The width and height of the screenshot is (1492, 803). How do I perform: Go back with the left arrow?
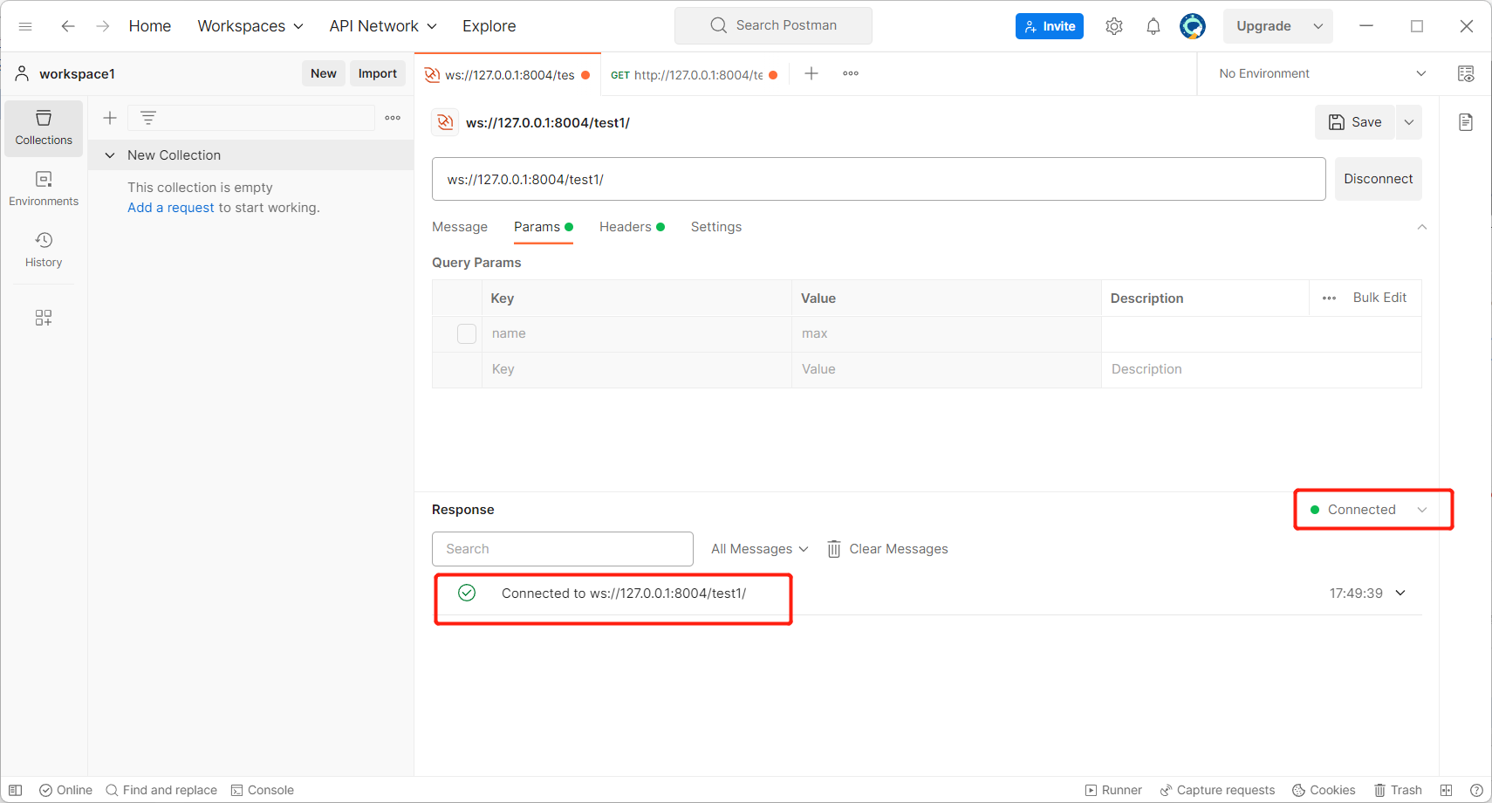67,26
